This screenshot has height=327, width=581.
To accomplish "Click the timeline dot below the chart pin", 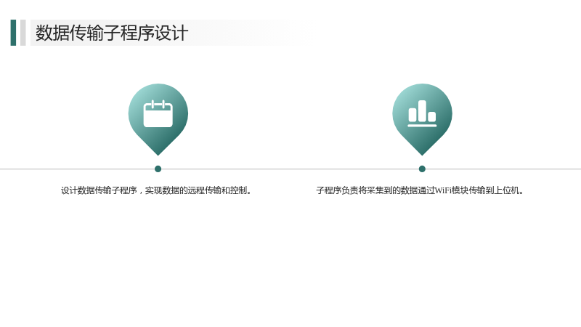I will tap(422, 169).
